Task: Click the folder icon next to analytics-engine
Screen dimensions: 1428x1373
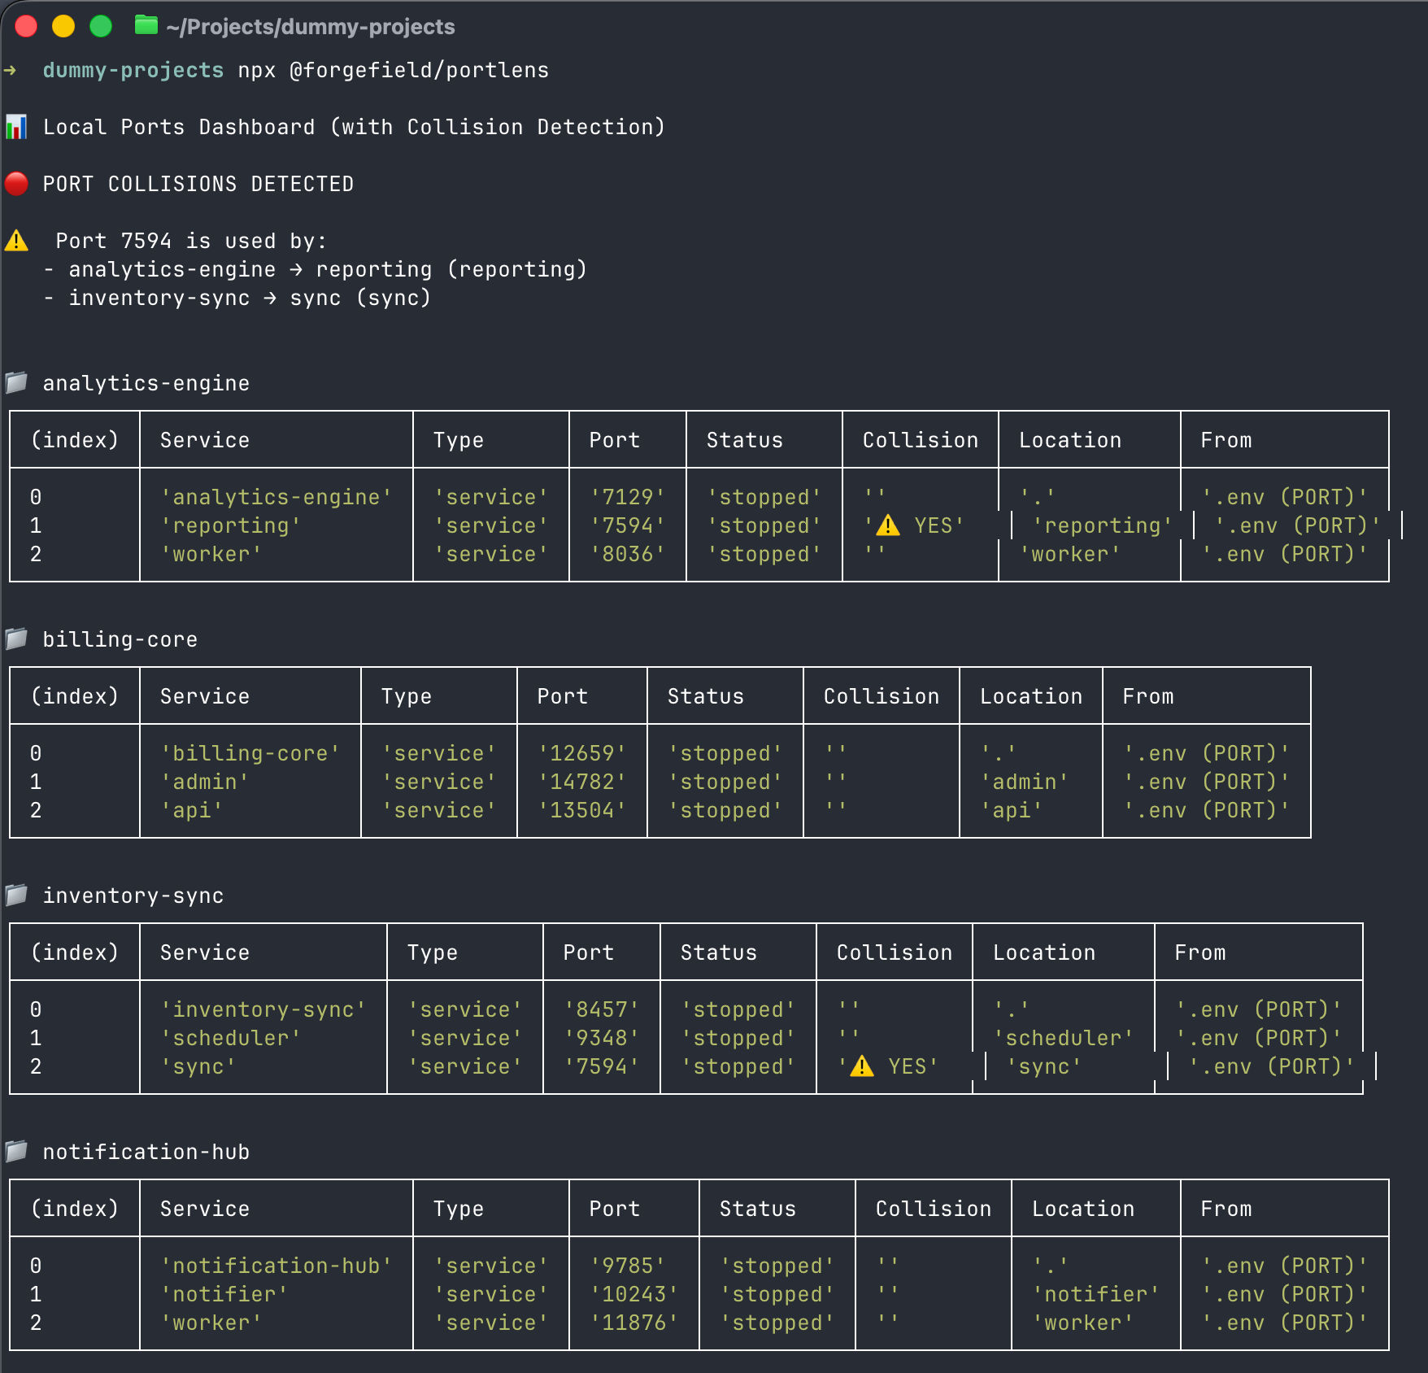Action: pyautogui.click(x=18, y=381)
